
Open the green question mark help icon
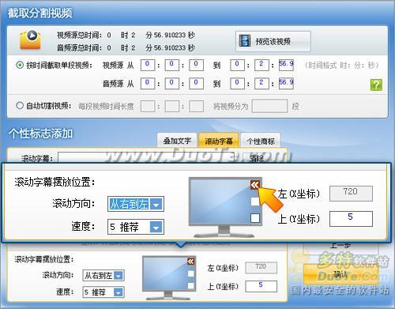(x=376, y=85)
